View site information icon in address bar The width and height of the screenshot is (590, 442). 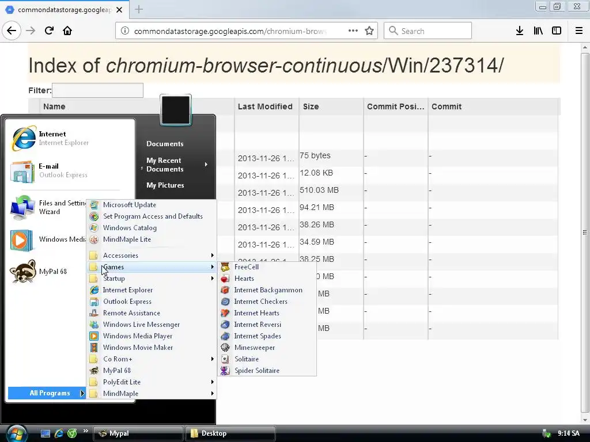(125, 31)
